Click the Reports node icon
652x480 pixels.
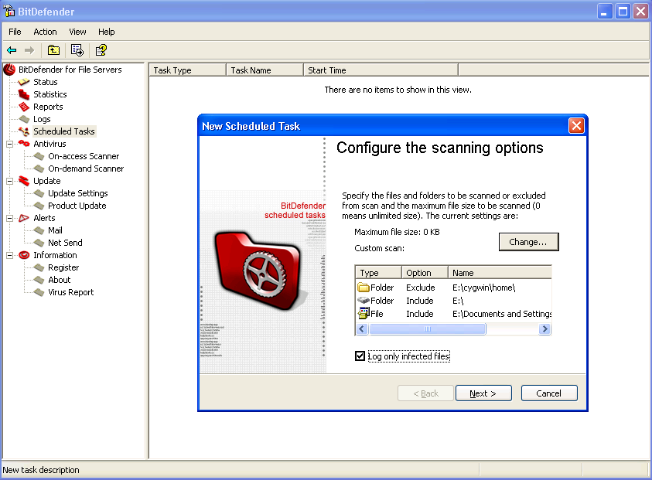pyautogui.click(x=24, y=107)
